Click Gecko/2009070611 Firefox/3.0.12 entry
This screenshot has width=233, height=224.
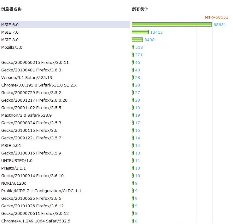click(35, 214)
